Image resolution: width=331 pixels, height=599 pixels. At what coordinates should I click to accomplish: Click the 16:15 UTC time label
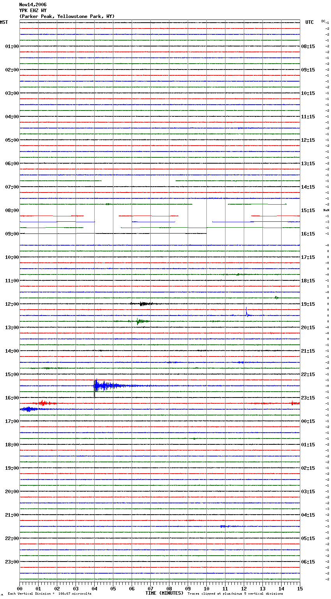click(308, 234)
